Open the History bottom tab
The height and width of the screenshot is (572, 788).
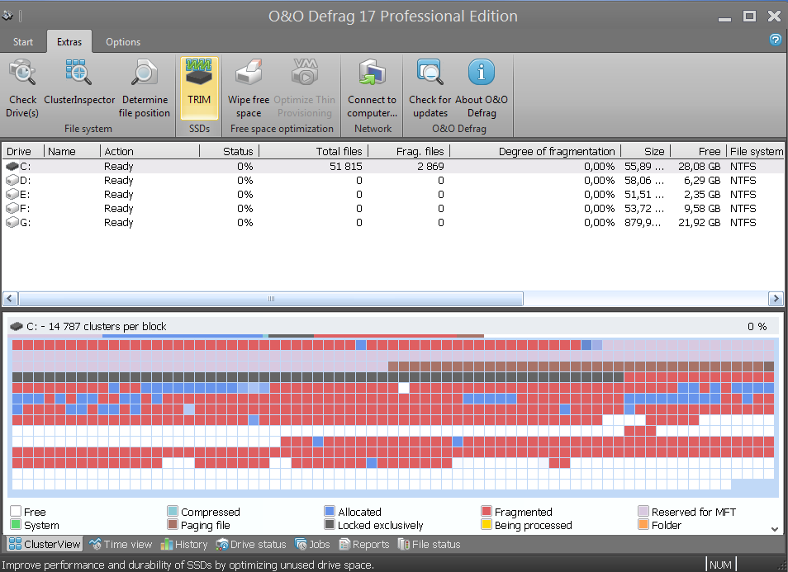click(x=184, y=544)
